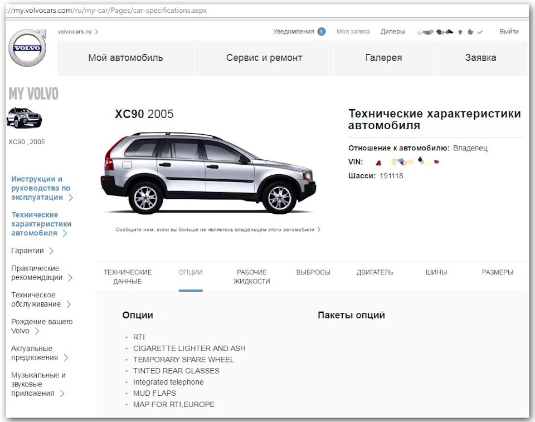
Task: Open the Гарантии sidebar link
Action: tap(27, 251)
